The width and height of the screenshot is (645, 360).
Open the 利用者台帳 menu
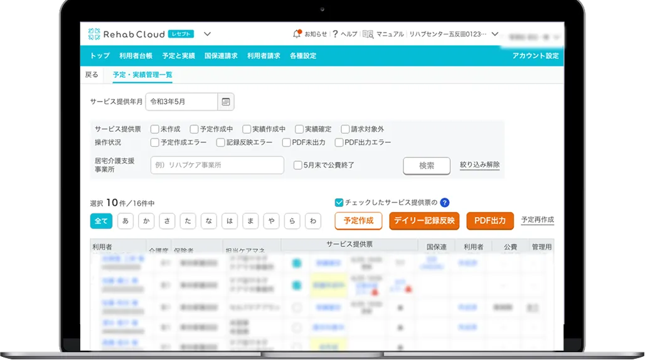pos(136,56)
